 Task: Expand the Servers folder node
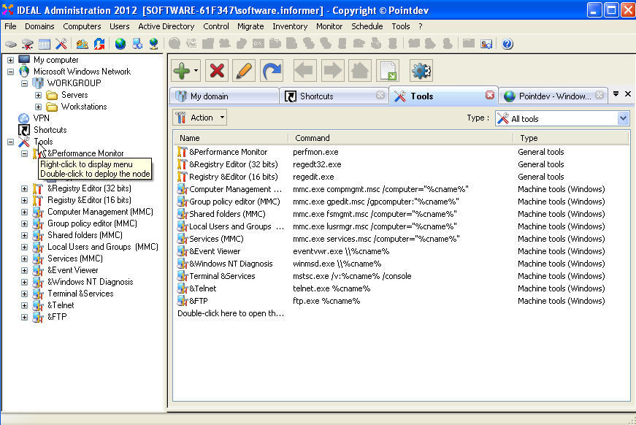click(38, 96)
